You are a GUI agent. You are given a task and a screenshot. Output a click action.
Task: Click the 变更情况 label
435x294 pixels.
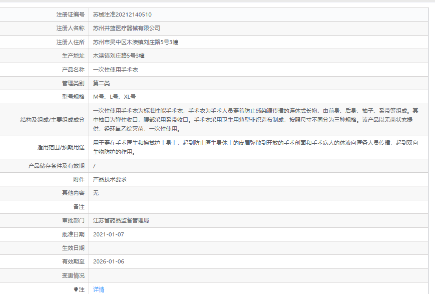(x=73, y=275)
